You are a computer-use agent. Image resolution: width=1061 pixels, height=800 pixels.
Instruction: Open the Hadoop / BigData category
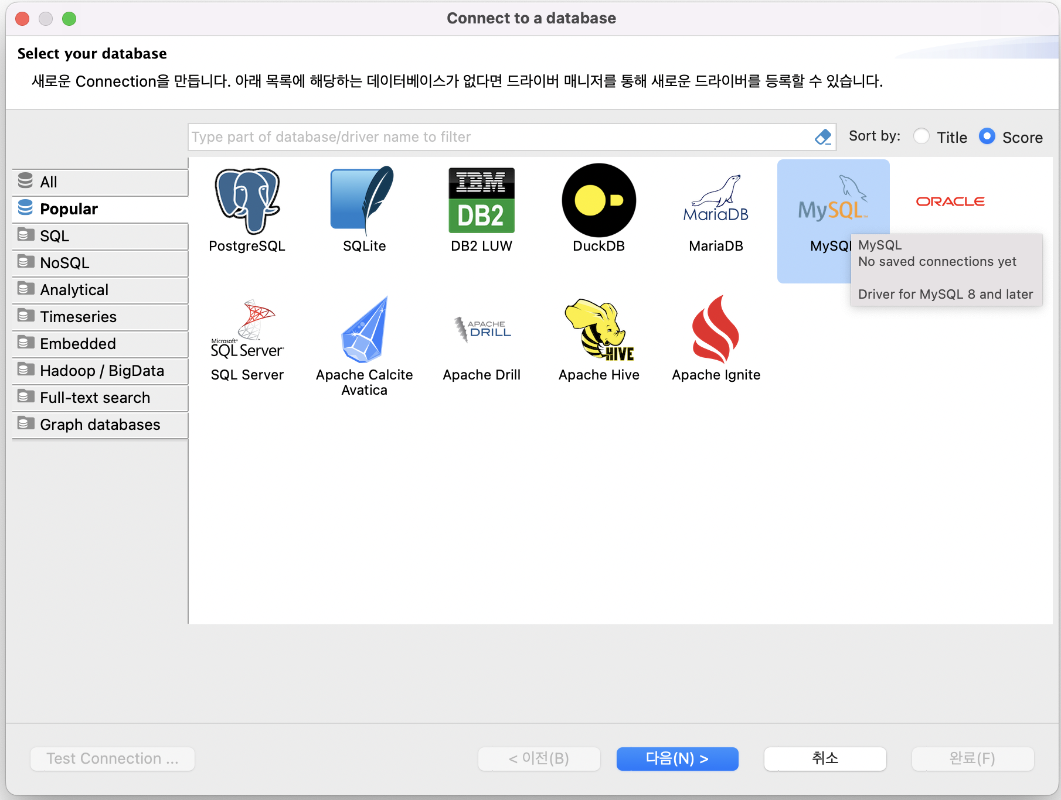tap(100, 371)
